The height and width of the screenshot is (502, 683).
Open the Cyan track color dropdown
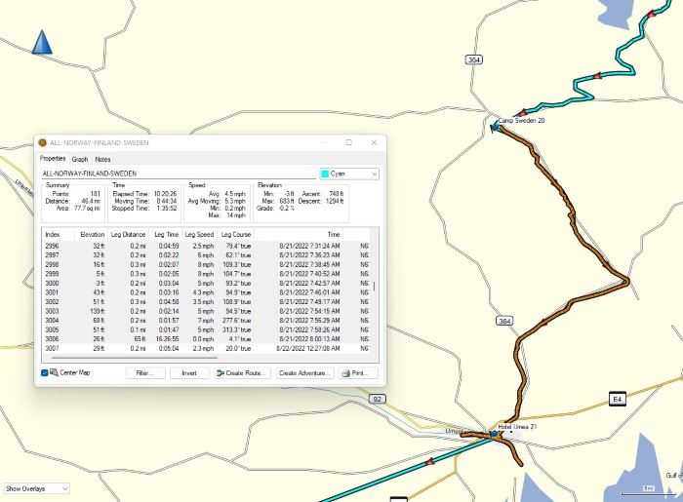click(x=349, y=174)
